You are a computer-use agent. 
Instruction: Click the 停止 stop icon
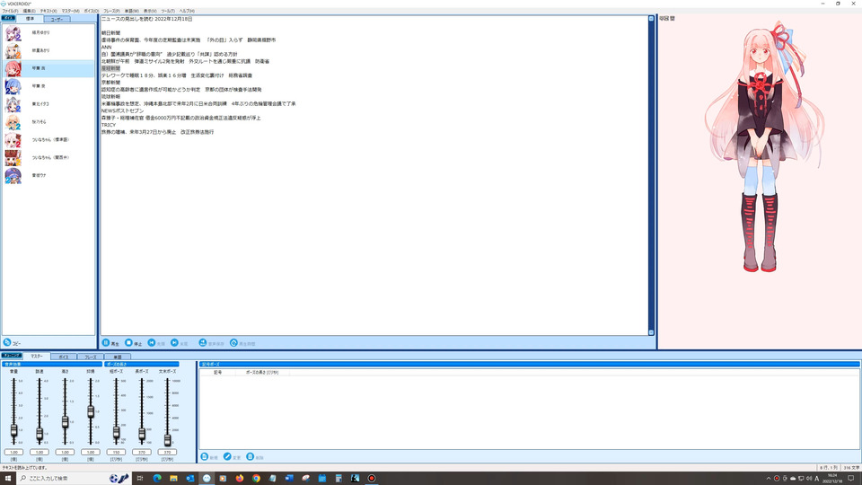pos(128,342)
